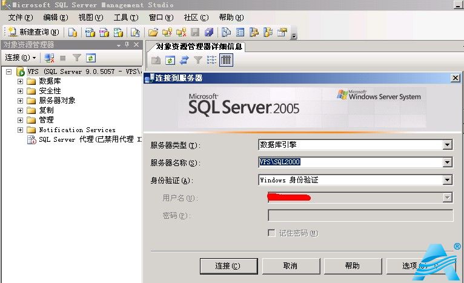Expand the 安全性 folder node
The height and width of the screenshot is (283, 464).
(20, 91)
